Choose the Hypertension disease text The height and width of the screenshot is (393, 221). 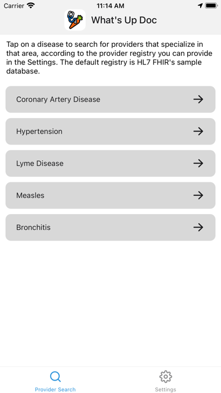[39, 132]
